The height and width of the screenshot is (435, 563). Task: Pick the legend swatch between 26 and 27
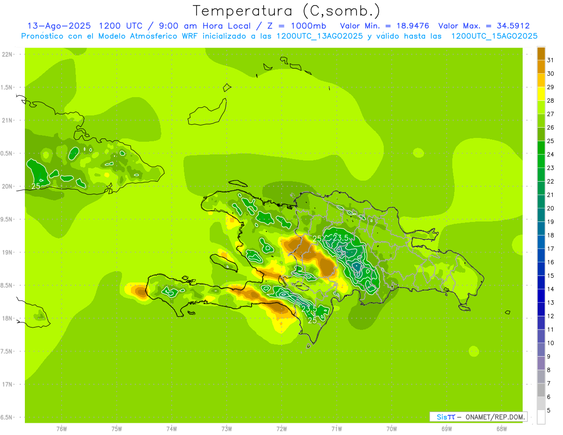(541, 121)
